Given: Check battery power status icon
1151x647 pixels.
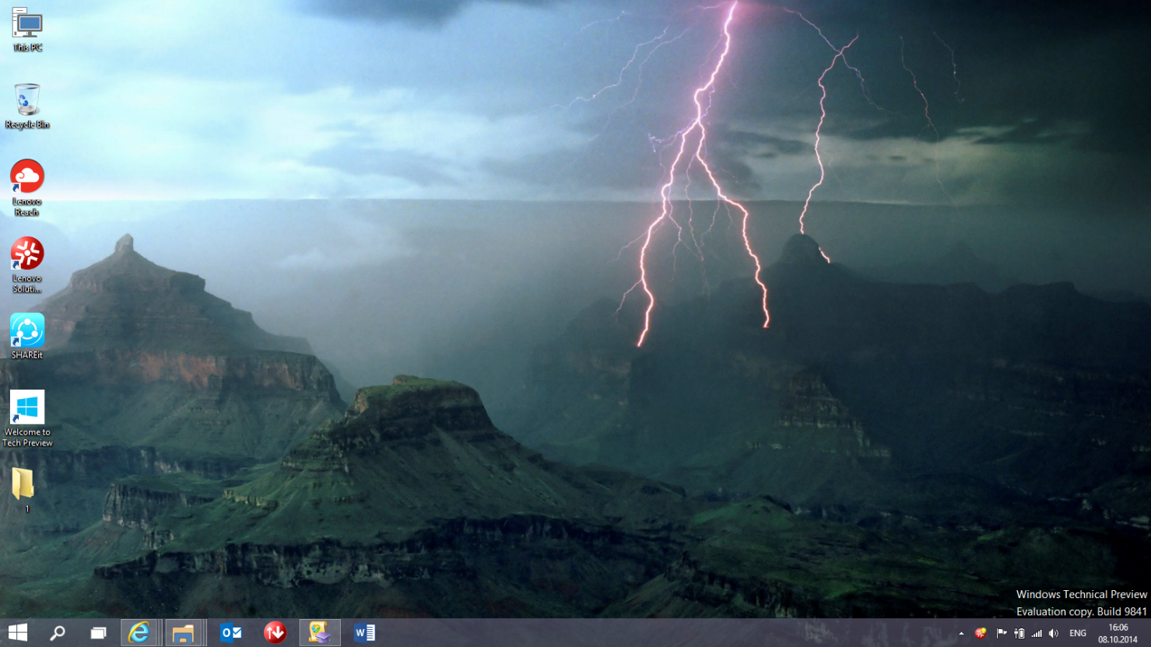Looking at the screenshot, I should (x=1019, y=634).
